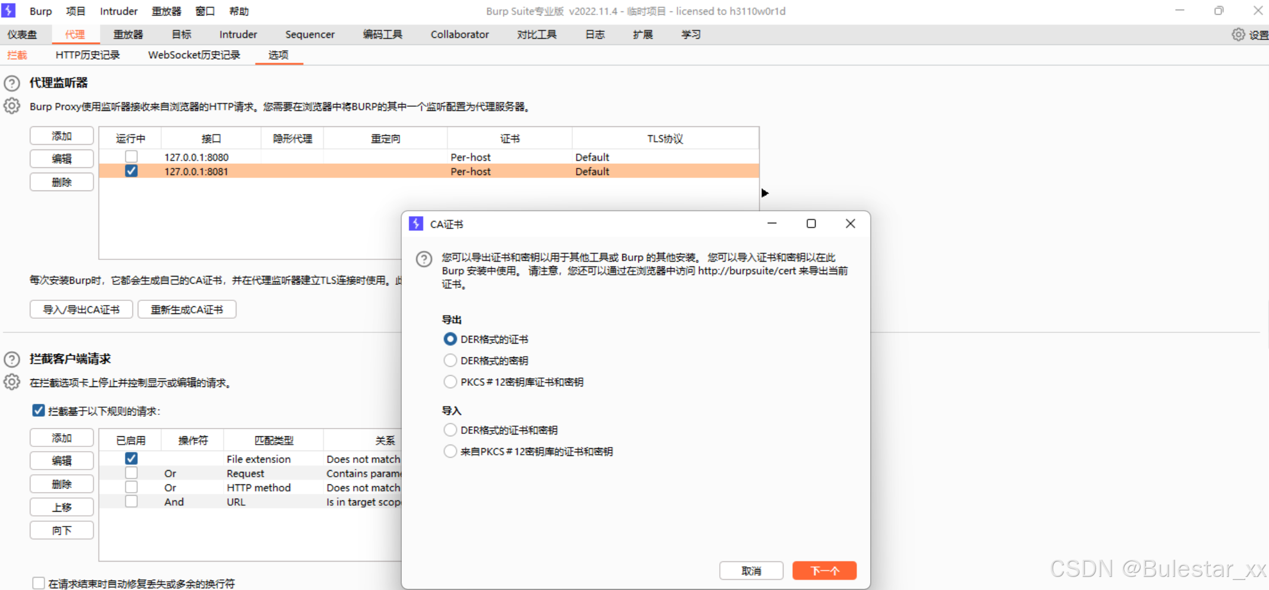The height and width of the screenshot is (590, 1269).
Task: Click the 接口 column header in listeners table
Action: tap(211, 138)
